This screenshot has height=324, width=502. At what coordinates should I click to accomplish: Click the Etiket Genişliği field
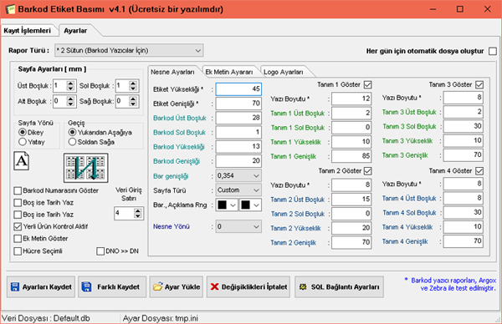[x=238, y=104]
